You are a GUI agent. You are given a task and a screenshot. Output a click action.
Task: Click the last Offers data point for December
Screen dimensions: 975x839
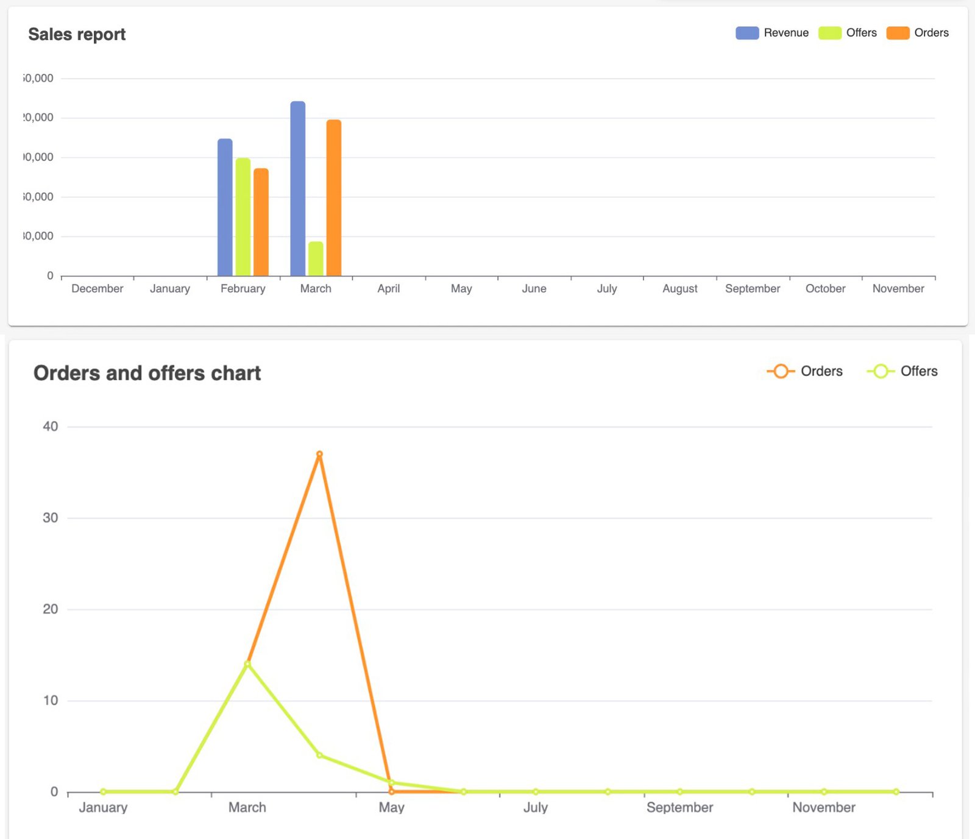point(896,791)
